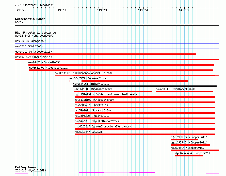226x176 pixels.
Task: Click the nsv3398395 (Audano2019) label
Action: coord(92,116)
